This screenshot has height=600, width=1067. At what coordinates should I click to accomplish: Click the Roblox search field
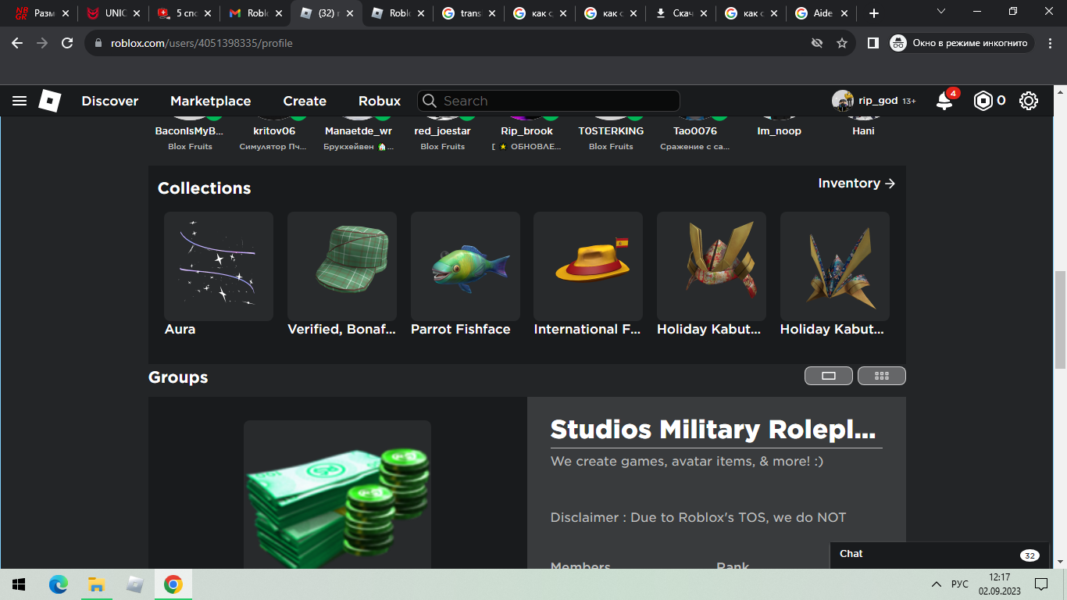pyautogui.click(x=555, y=101)
